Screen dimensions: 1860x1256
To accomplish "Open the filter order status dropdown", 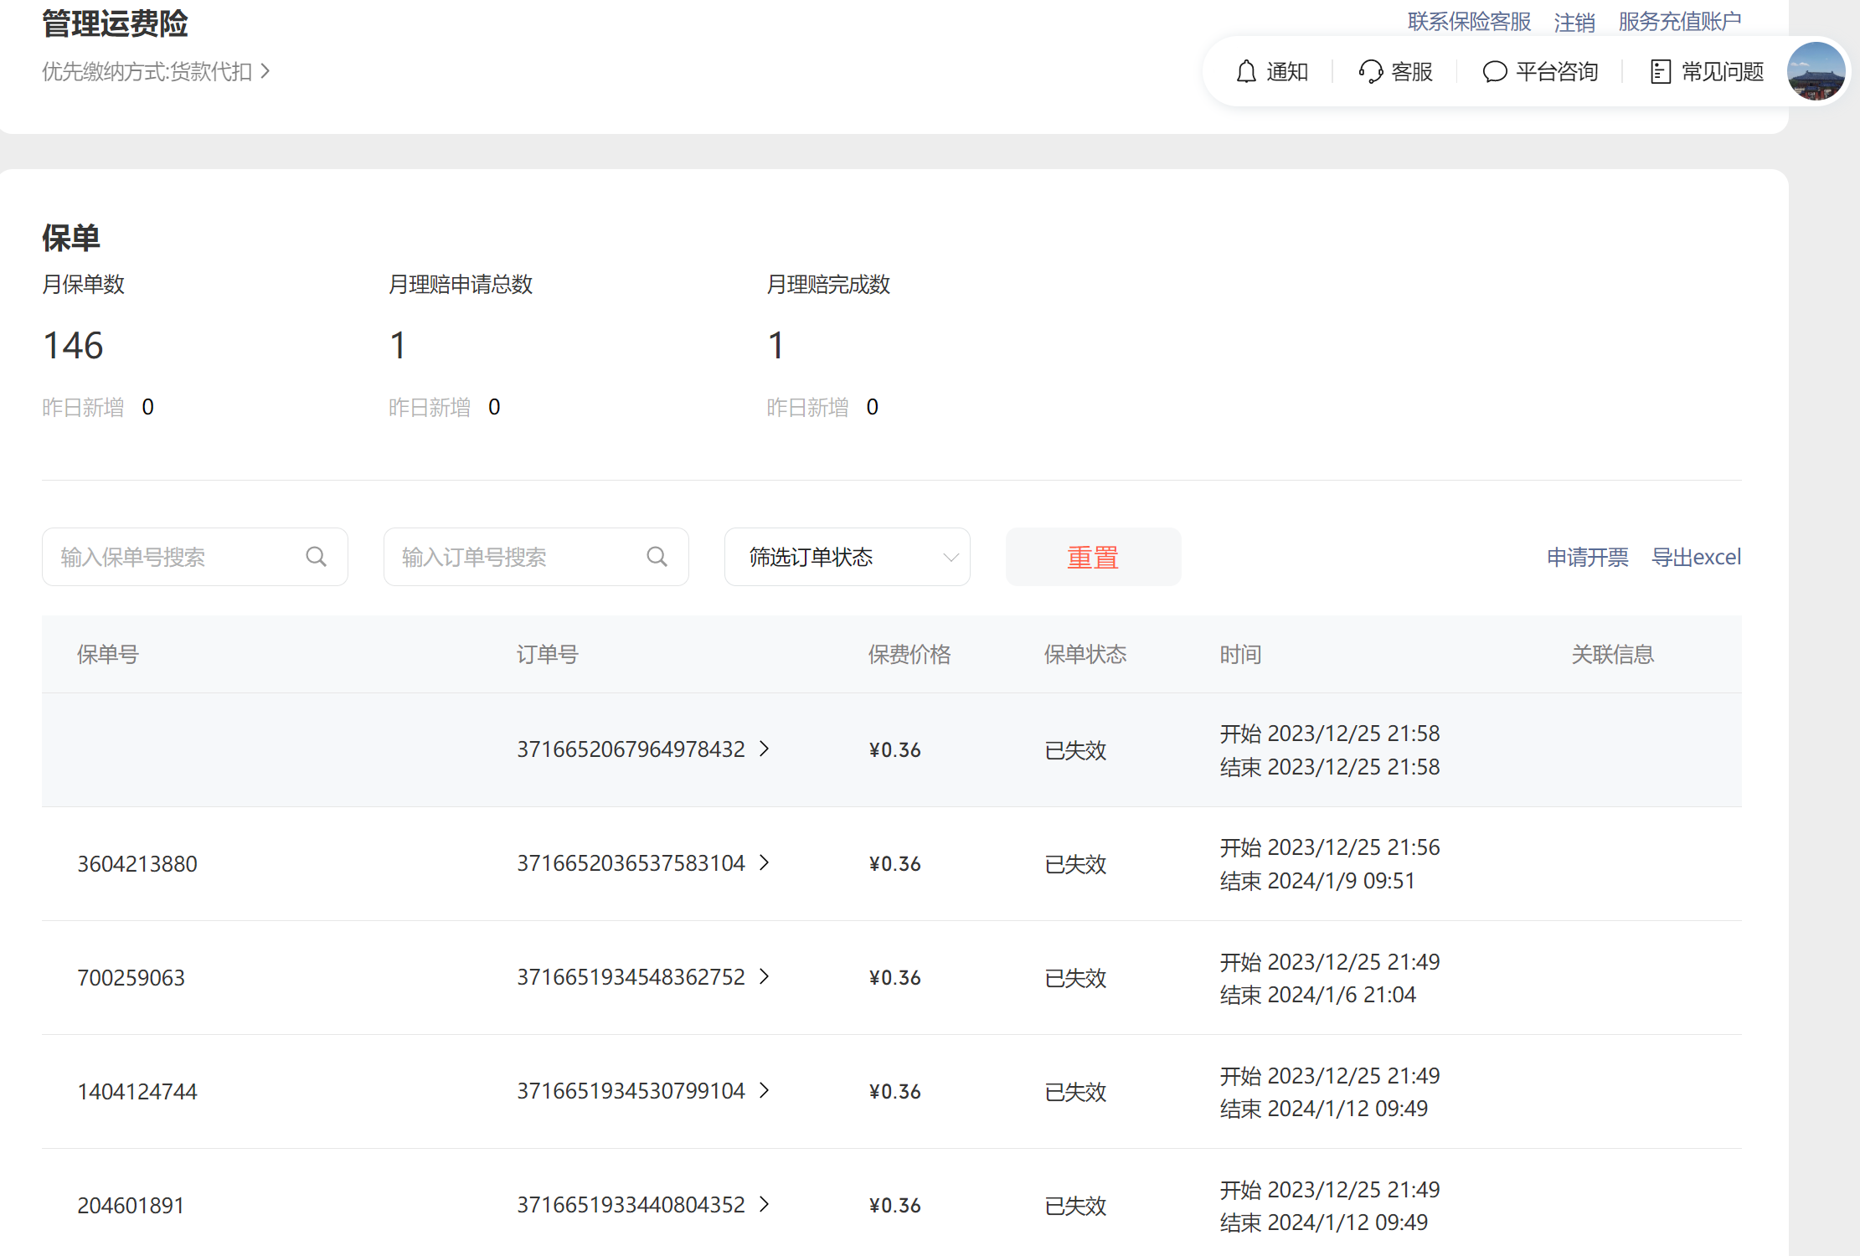I will click(x=847, y=557).
